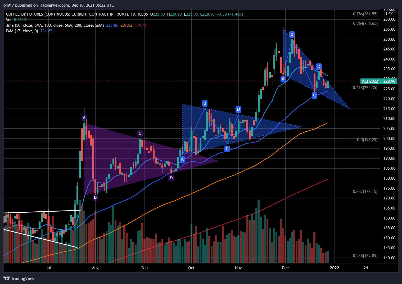Screen dimensions: 402x284
Task: Click the close value C228.90 in header
Action: 207,14
